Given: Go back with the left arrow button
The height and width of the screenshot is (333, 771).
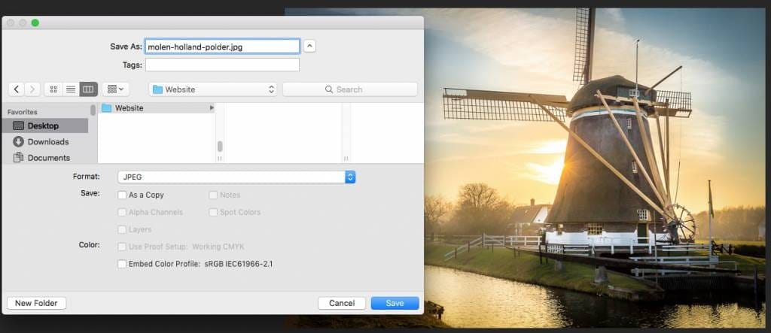Looking at the screenshot, I should pyautogui.click(x=17, y=89).
